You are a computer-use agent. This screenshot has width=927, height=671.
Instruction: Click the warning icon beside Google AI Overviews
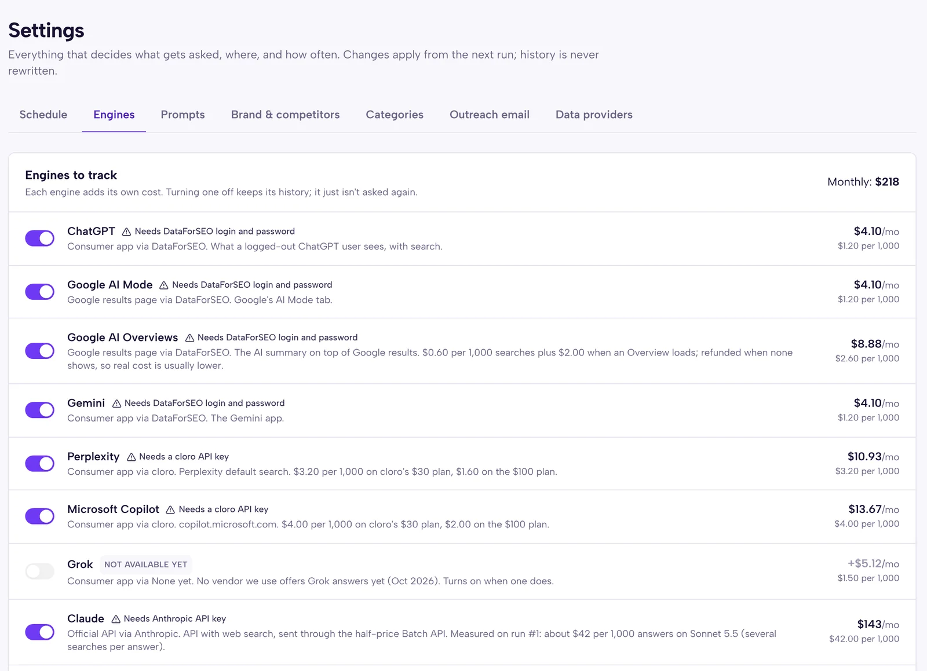pyautogui.click(x=189, y=338)
